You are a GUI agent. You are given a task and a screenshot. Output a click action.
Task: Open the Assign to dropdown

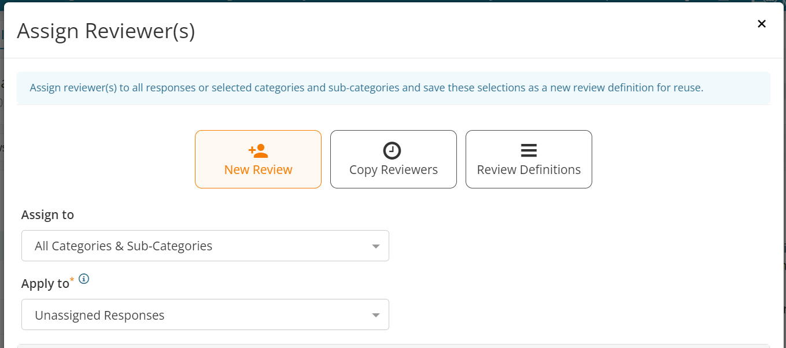(205, 246)
